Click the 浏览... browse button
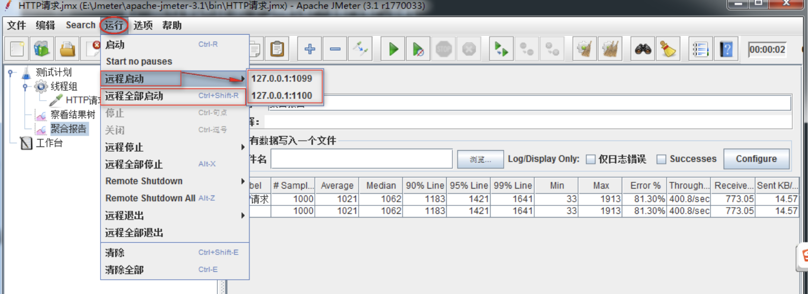Image resolution: width=808 pixels, height=294 pixels. pyautogui.click(x=480, y=159)
